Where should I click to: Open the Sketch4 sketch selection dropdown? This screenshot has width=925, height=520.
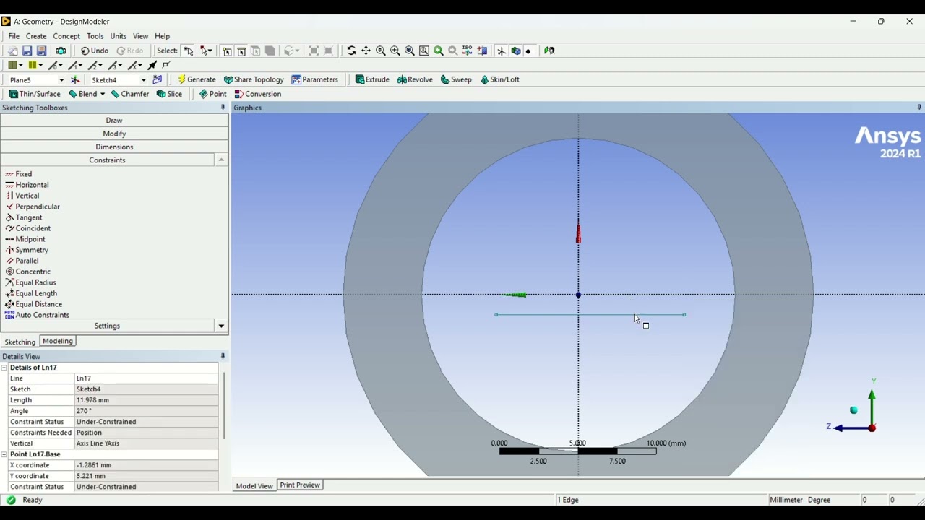pos(143,80)
